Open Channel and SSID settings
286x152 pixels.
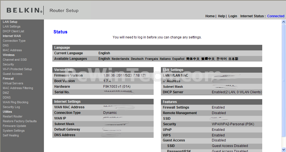pyautogui.click(x=15, y=60)
